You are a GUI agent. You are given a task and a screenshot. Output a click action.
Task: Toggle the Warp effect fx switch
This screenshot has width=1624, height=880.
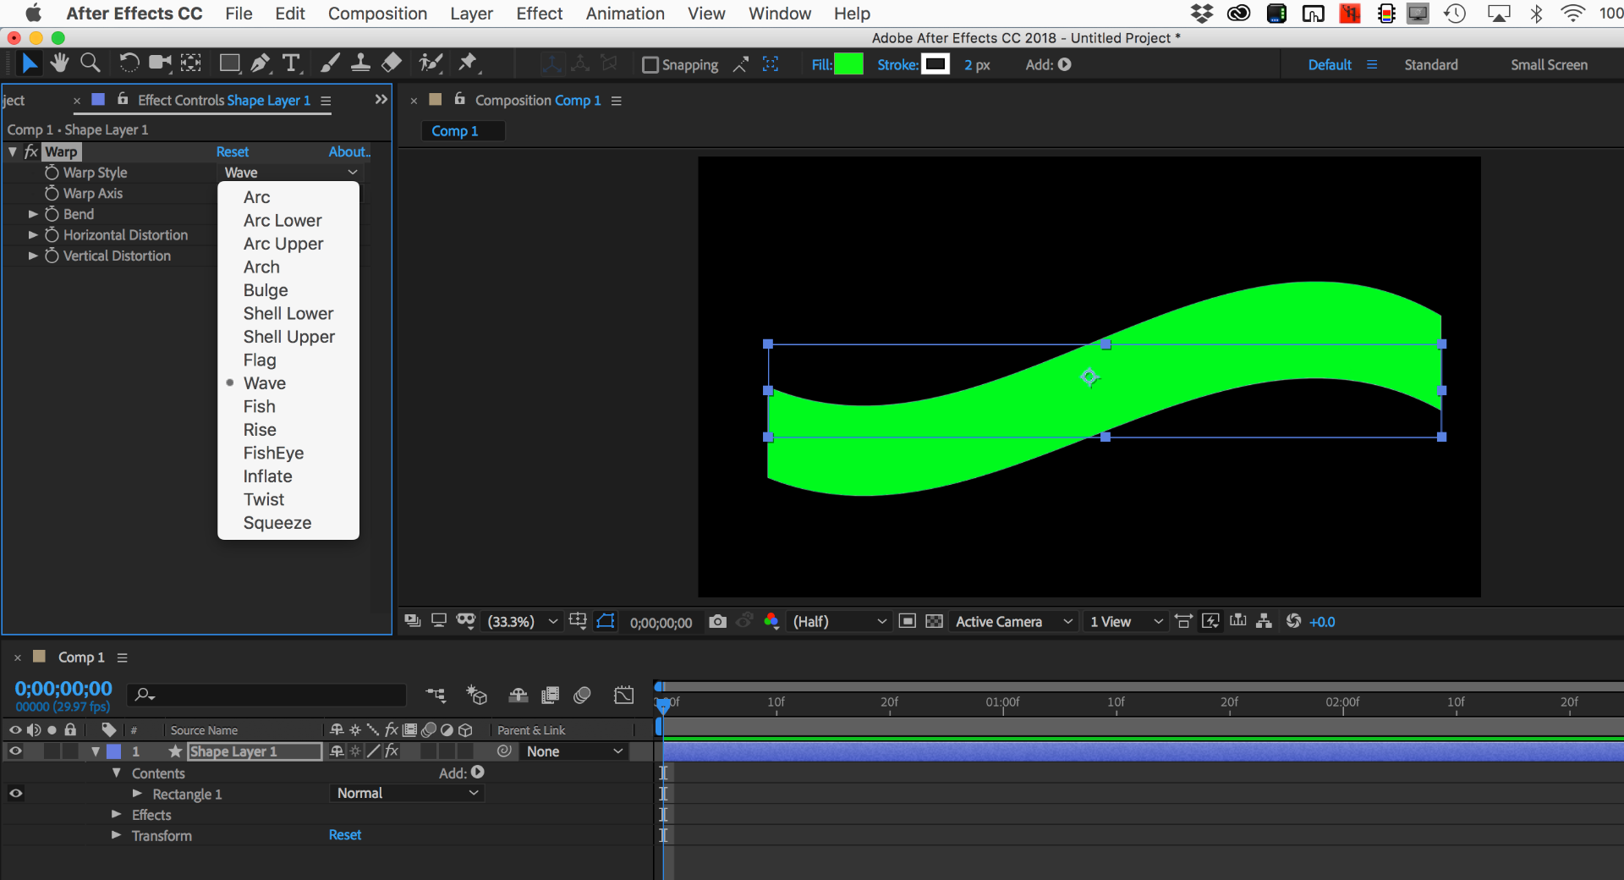(31, 151)
